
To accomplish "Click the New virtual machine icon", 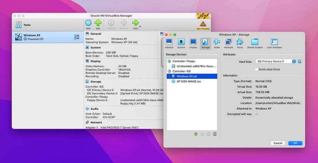I will (88, 24).
